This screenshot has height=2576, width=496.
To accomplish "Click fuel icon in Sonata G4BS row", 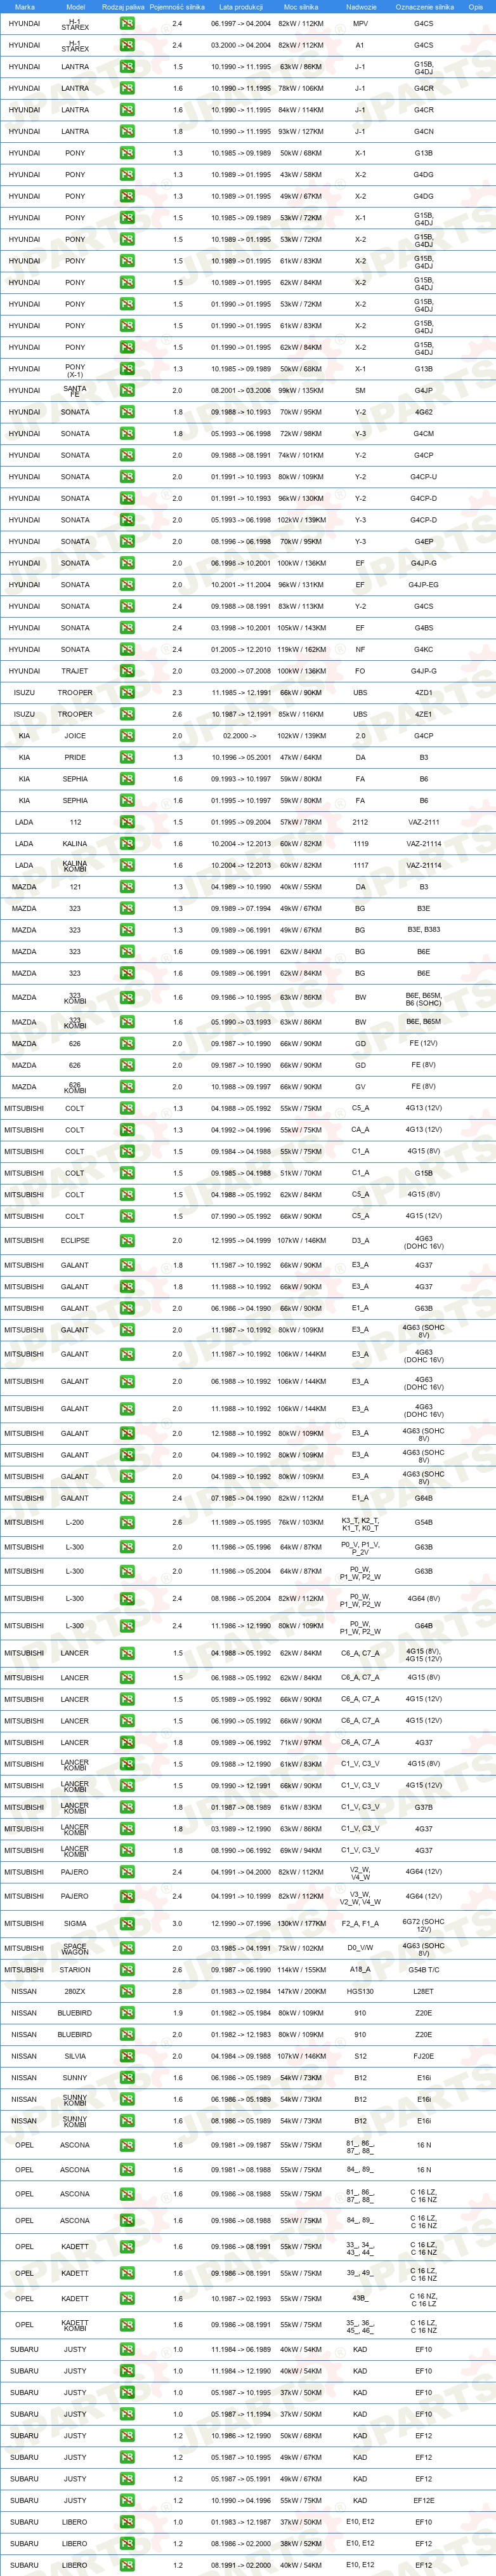I will click(127, 628).
